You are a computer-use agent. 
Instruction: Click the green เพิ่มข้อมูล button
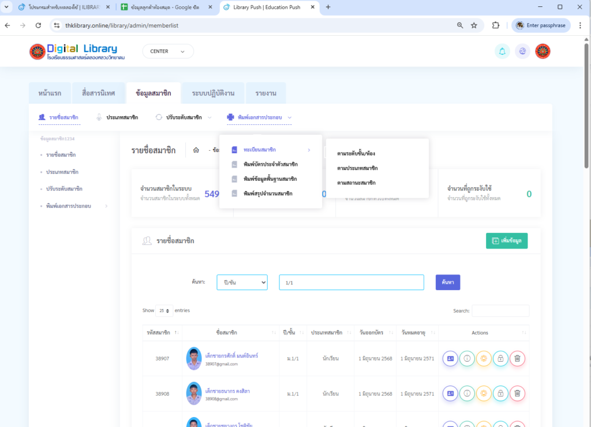pos(506,241)
